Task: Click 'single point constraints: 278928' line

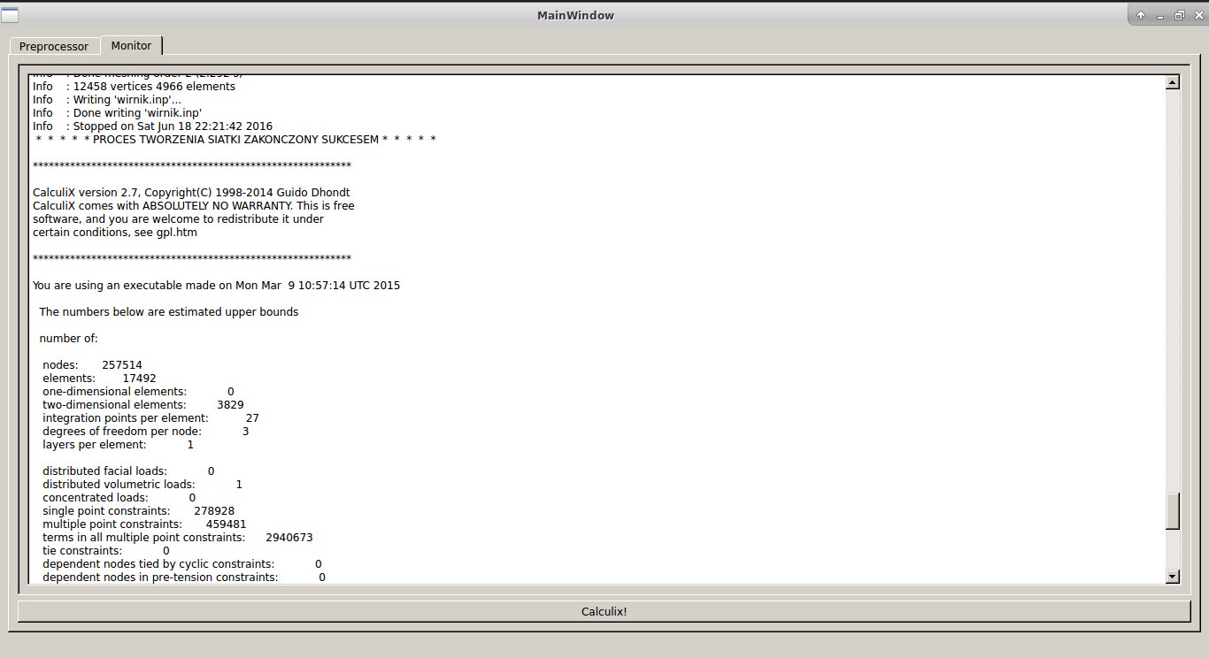Action: [139, 511]
